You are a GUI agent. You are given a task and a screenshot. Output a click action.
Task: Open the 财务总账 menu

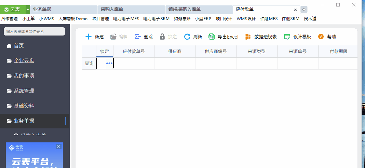click(182, 19)
